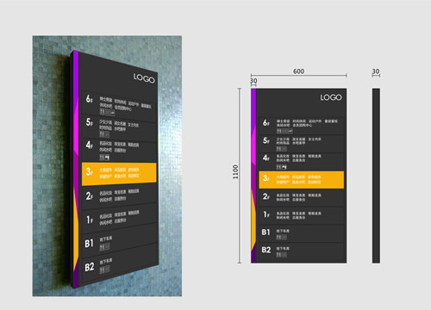Click the 30 dimension label above the purple strip
This screenshot has width=431, height=310.
click(253, 81)
